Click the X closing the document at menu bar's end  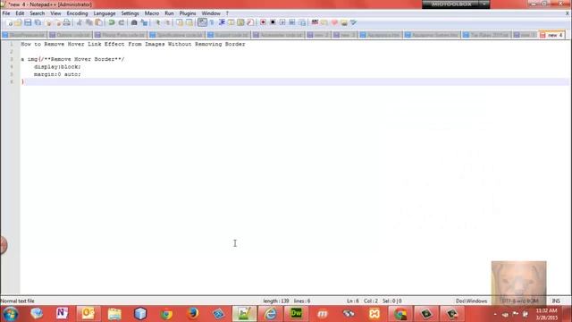[568, 13]
